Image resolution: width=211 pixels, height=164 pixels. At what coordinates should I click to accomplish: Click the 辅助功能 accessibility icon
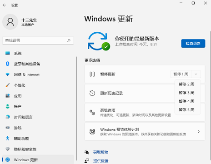tap(8, 138)
